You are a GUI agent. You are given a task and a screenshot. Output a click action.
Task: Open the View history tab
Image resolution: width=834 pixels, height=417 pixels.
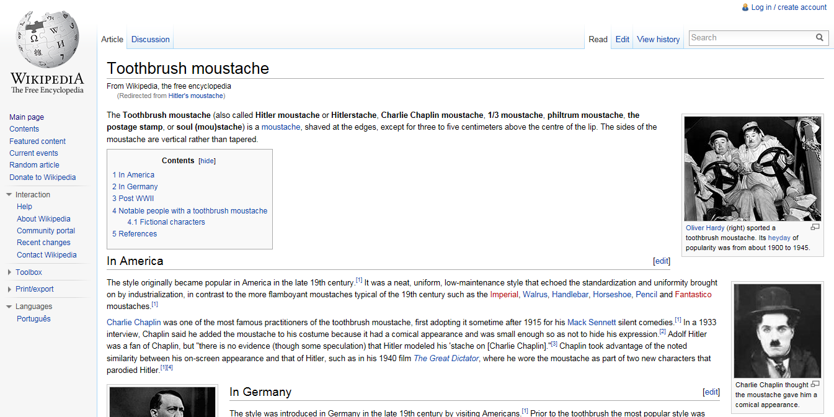(x=659, y=39)
